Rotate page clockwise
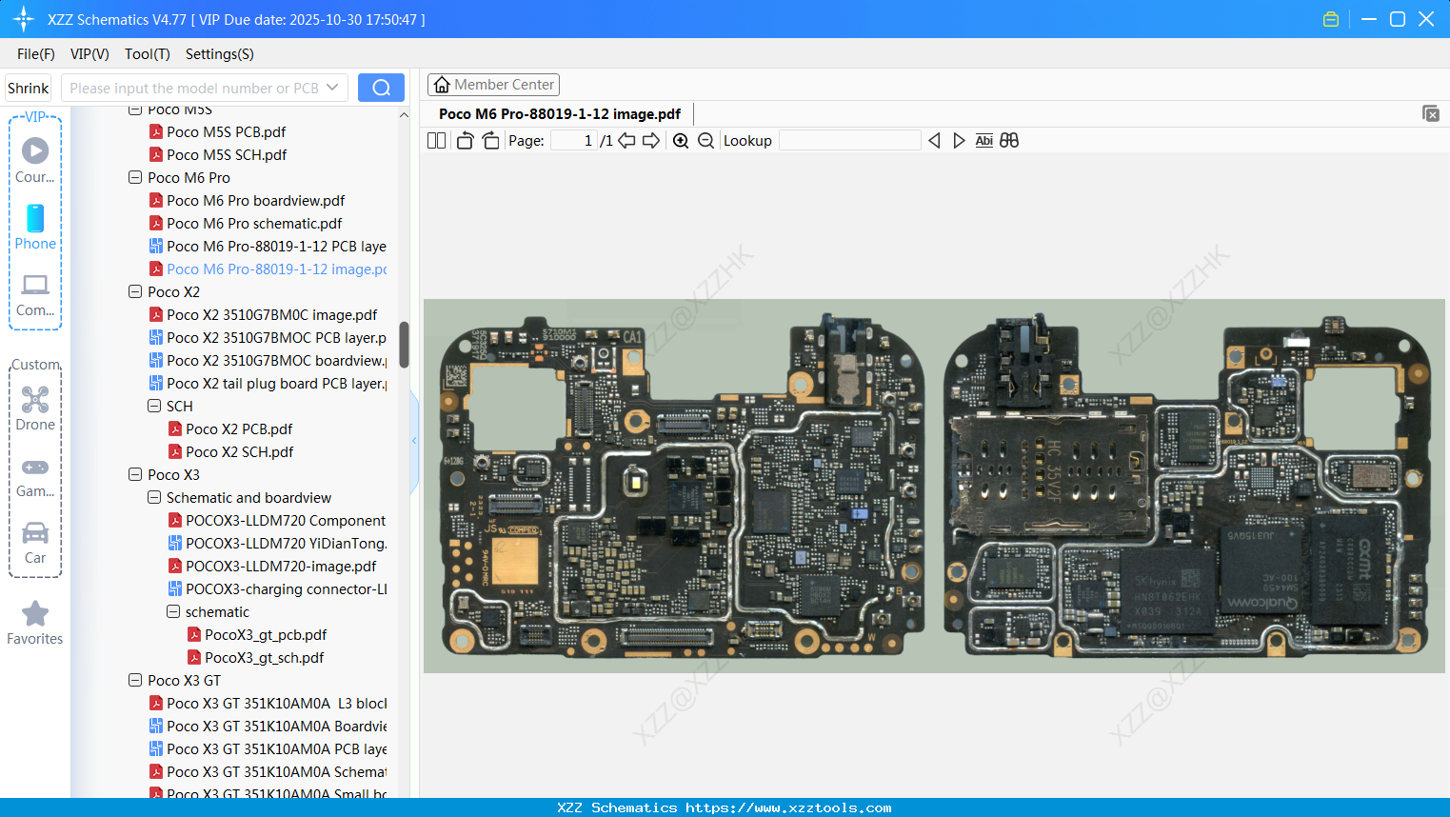The height and width of the screenshot is (817, 1450). click(490, 141)
